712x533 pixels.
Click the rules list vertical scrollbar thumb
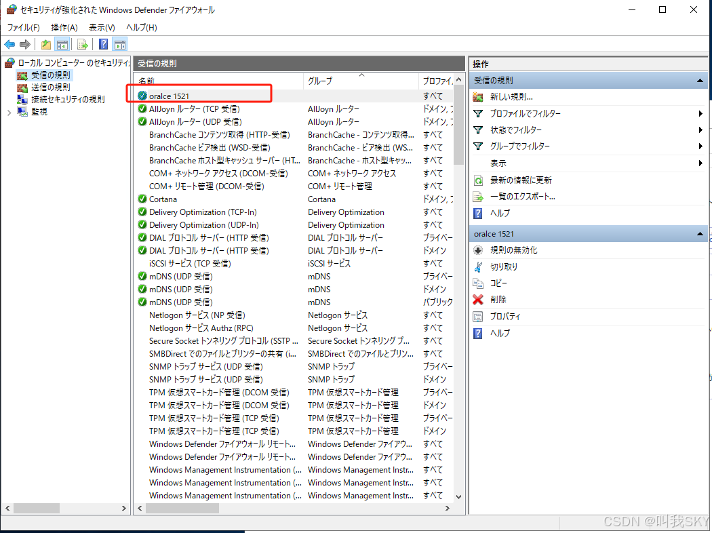coord(458,125)
